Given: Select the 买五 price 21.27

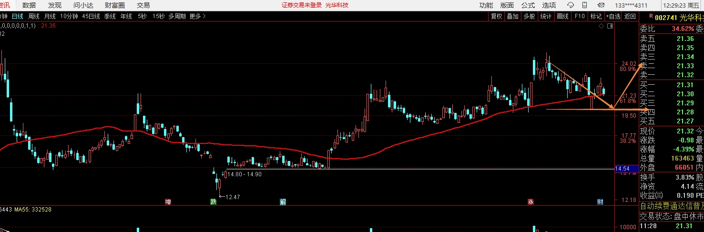Looking at the screenshot, I should (x=685, y=121).
